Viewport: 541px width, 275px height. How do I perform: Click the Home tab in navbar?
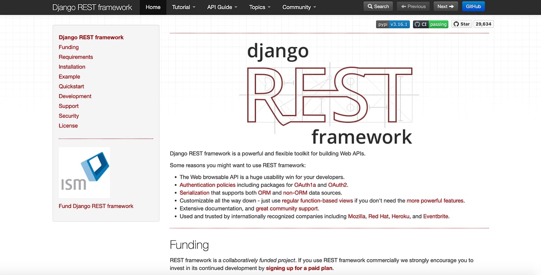153,7
